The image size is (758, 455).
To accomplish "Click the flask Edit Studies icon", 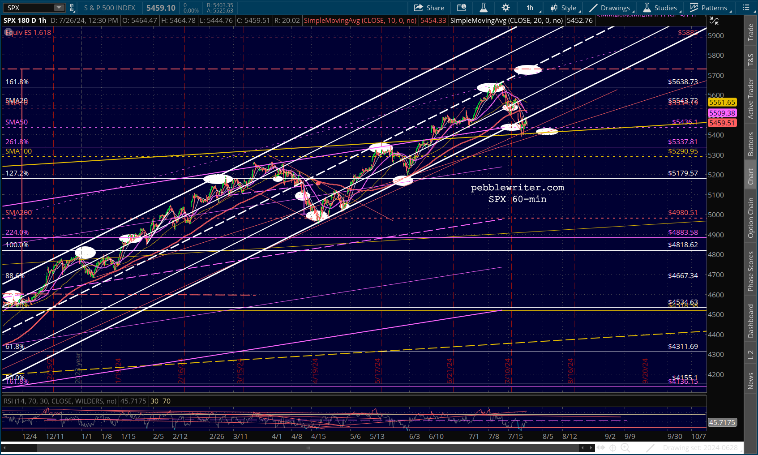I will coord(484,8).
